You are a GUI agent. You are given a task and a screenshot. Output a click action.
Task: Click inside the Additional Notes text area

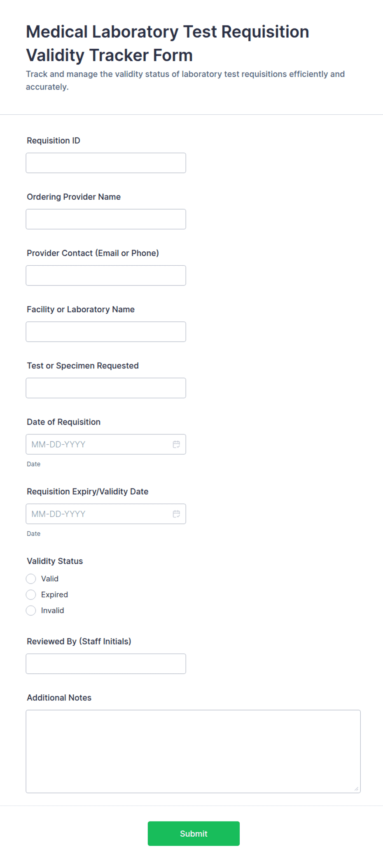point(193,751)
